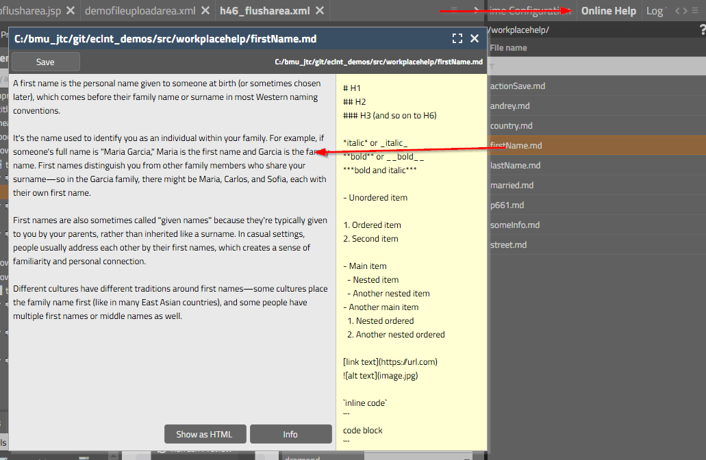Image resolution: width=706 pixels, height=460 pixels.
Task: Click the Show as HTML button
Action: tap(204, 434)
